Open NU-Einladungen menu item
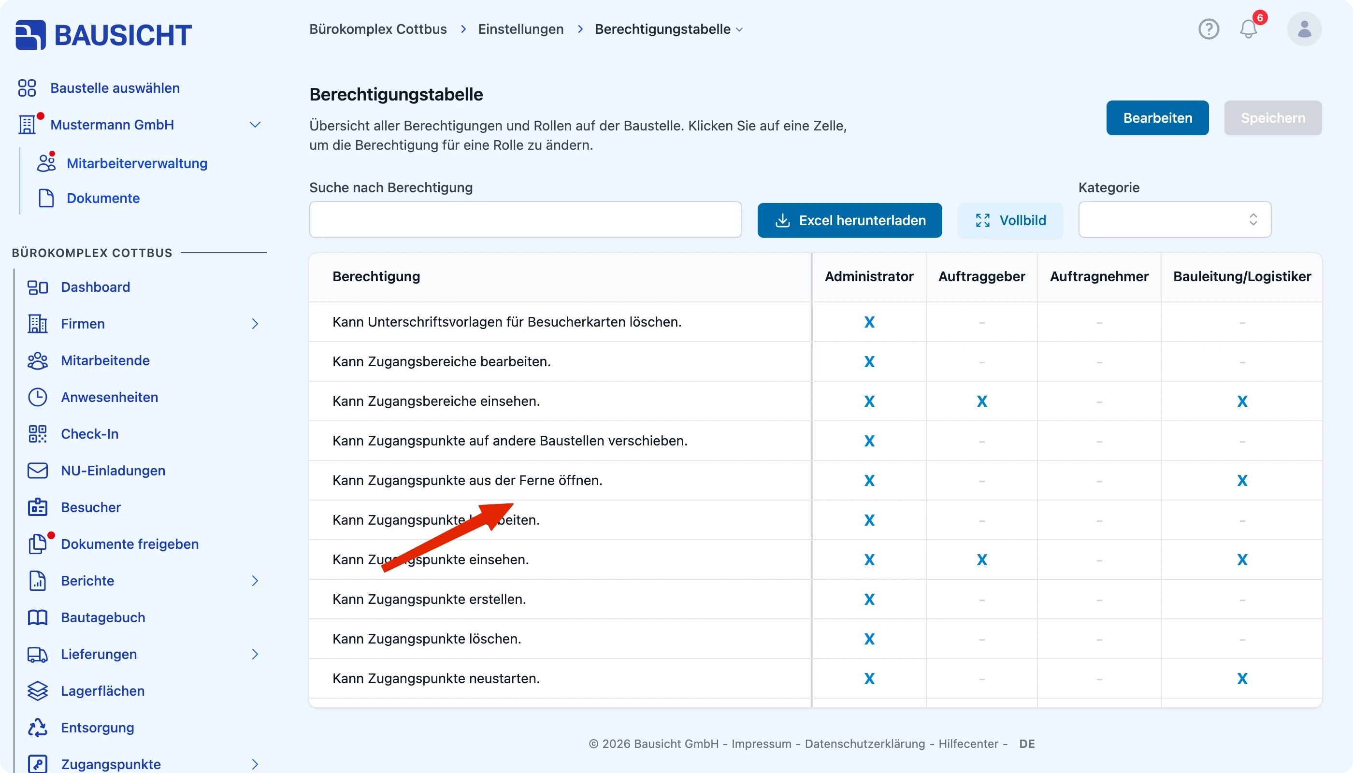Viewport: 1353px width, 773px height. (x=113, y=471)
